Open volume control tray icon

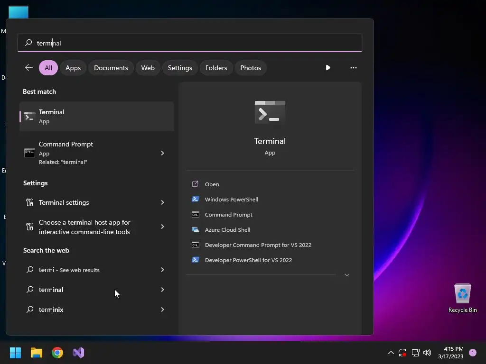[427, 353]
